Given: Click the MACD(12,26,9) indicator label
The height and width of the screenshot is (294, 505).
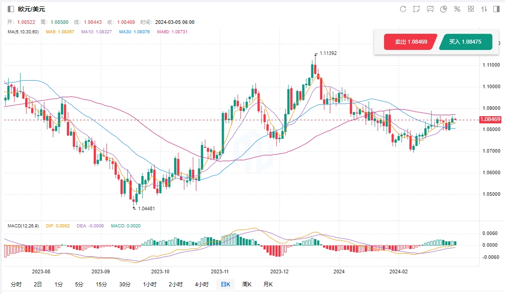Looking at the screenshot, I should pos(24,225).
